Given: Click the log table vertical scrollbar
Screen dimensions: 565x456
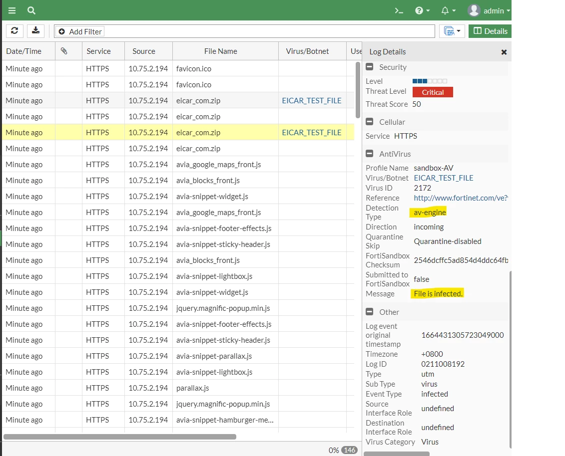Looking at the screenshot, I should [358, 90].
